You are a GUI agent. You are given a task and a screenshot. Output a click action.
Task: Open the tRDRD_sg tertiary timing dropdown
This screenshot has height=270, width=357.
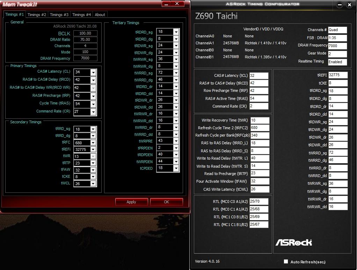176,32
